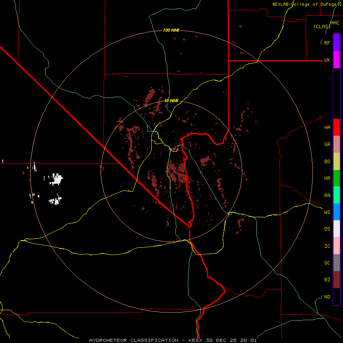Pick the DS white legend swatch

click(x=337, y=229)
